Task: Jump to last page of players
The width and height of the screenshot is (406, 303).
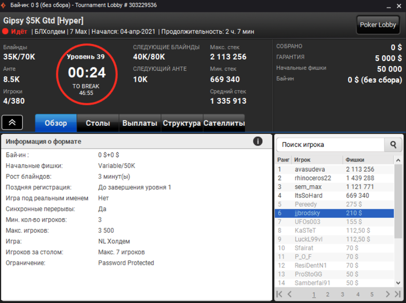Action: pos(398,294)
